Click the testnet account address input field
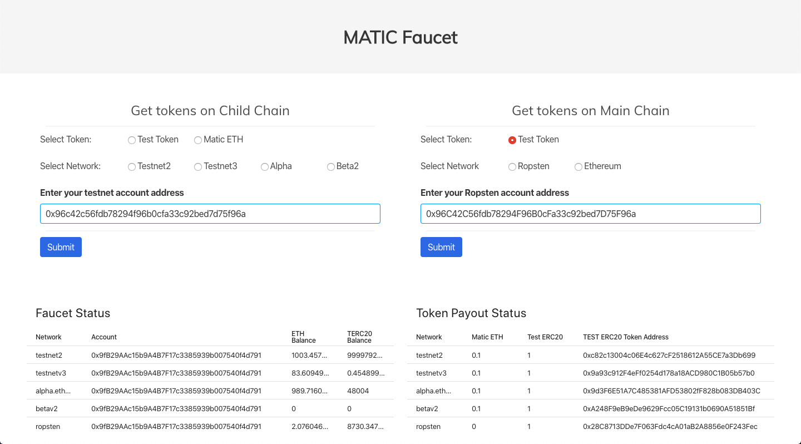 210,214
